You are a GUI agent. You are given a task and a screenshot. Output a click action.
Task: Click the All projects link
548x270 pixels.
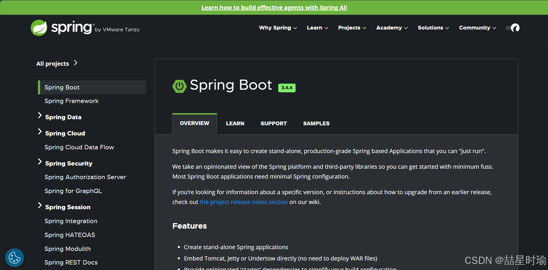coord(53,64)
